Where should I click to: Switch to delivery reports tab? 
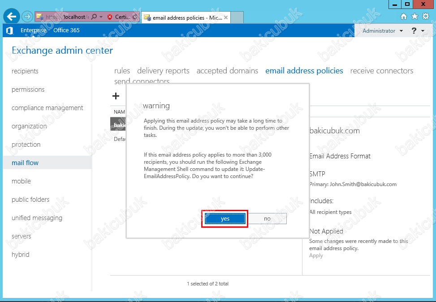(163, 71)
